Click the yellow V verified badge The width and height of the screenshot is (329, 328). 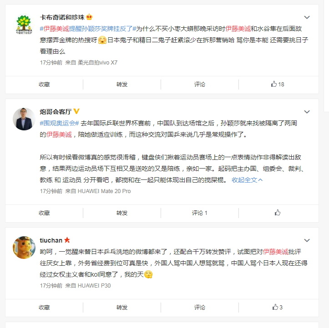76,111
